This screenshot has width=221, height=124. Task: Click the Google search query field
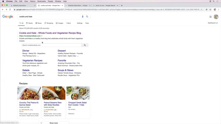(x=49, y=17)
